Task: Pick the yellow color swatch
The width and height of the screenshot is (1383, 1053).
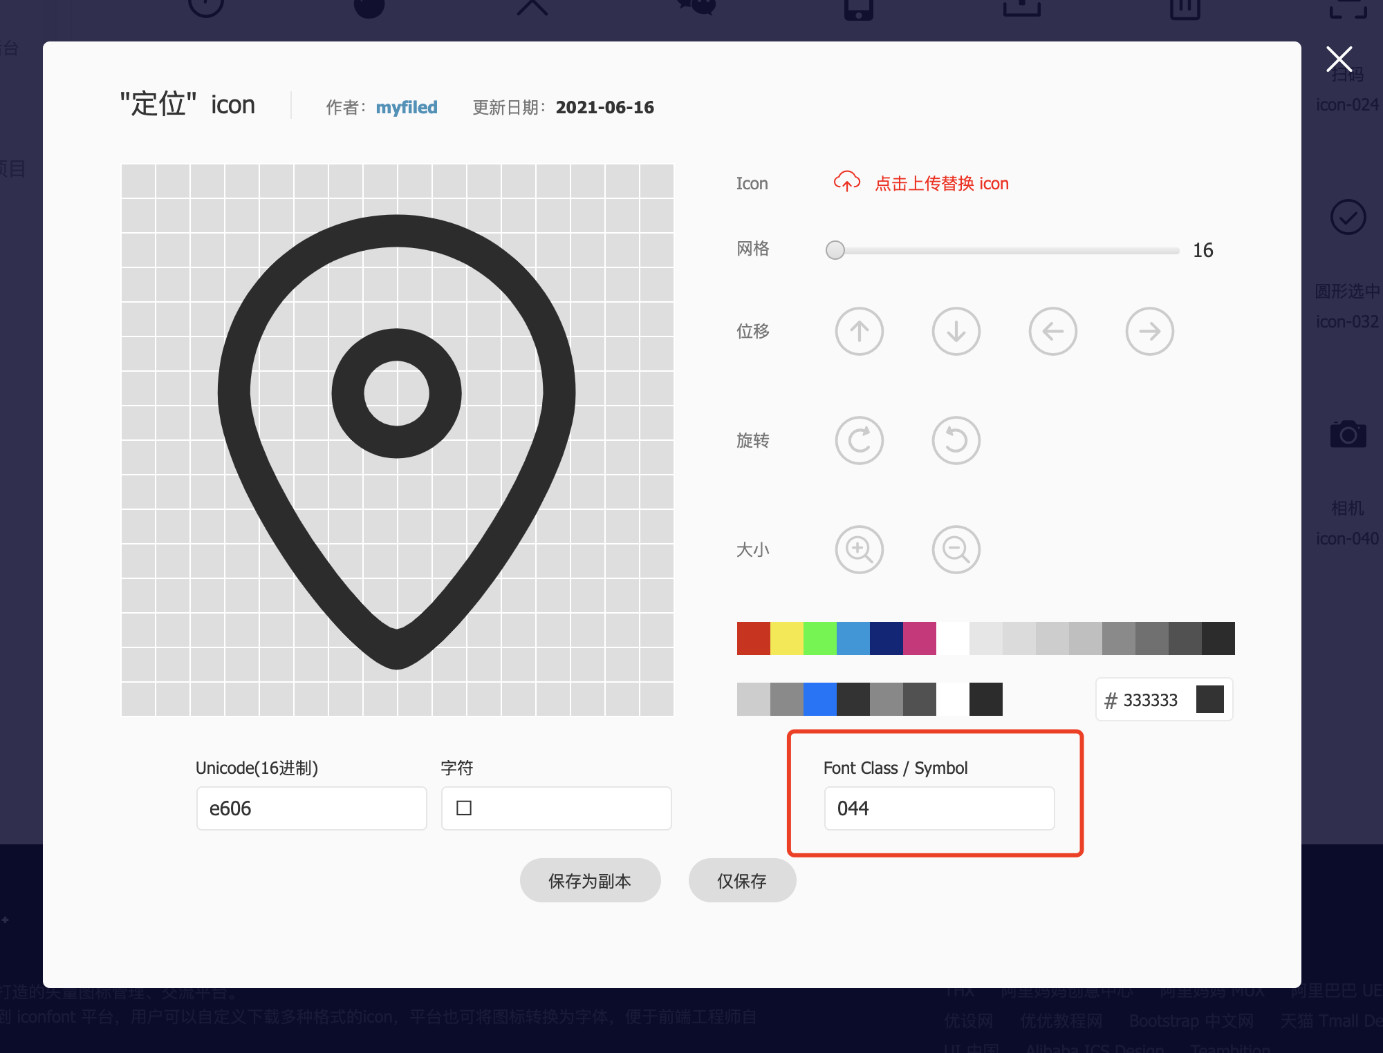Action: [x=787, y=638]
